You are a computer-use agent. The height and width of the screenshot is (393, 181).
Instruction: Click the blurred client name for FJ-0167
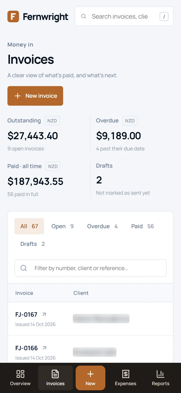[101, 319]
